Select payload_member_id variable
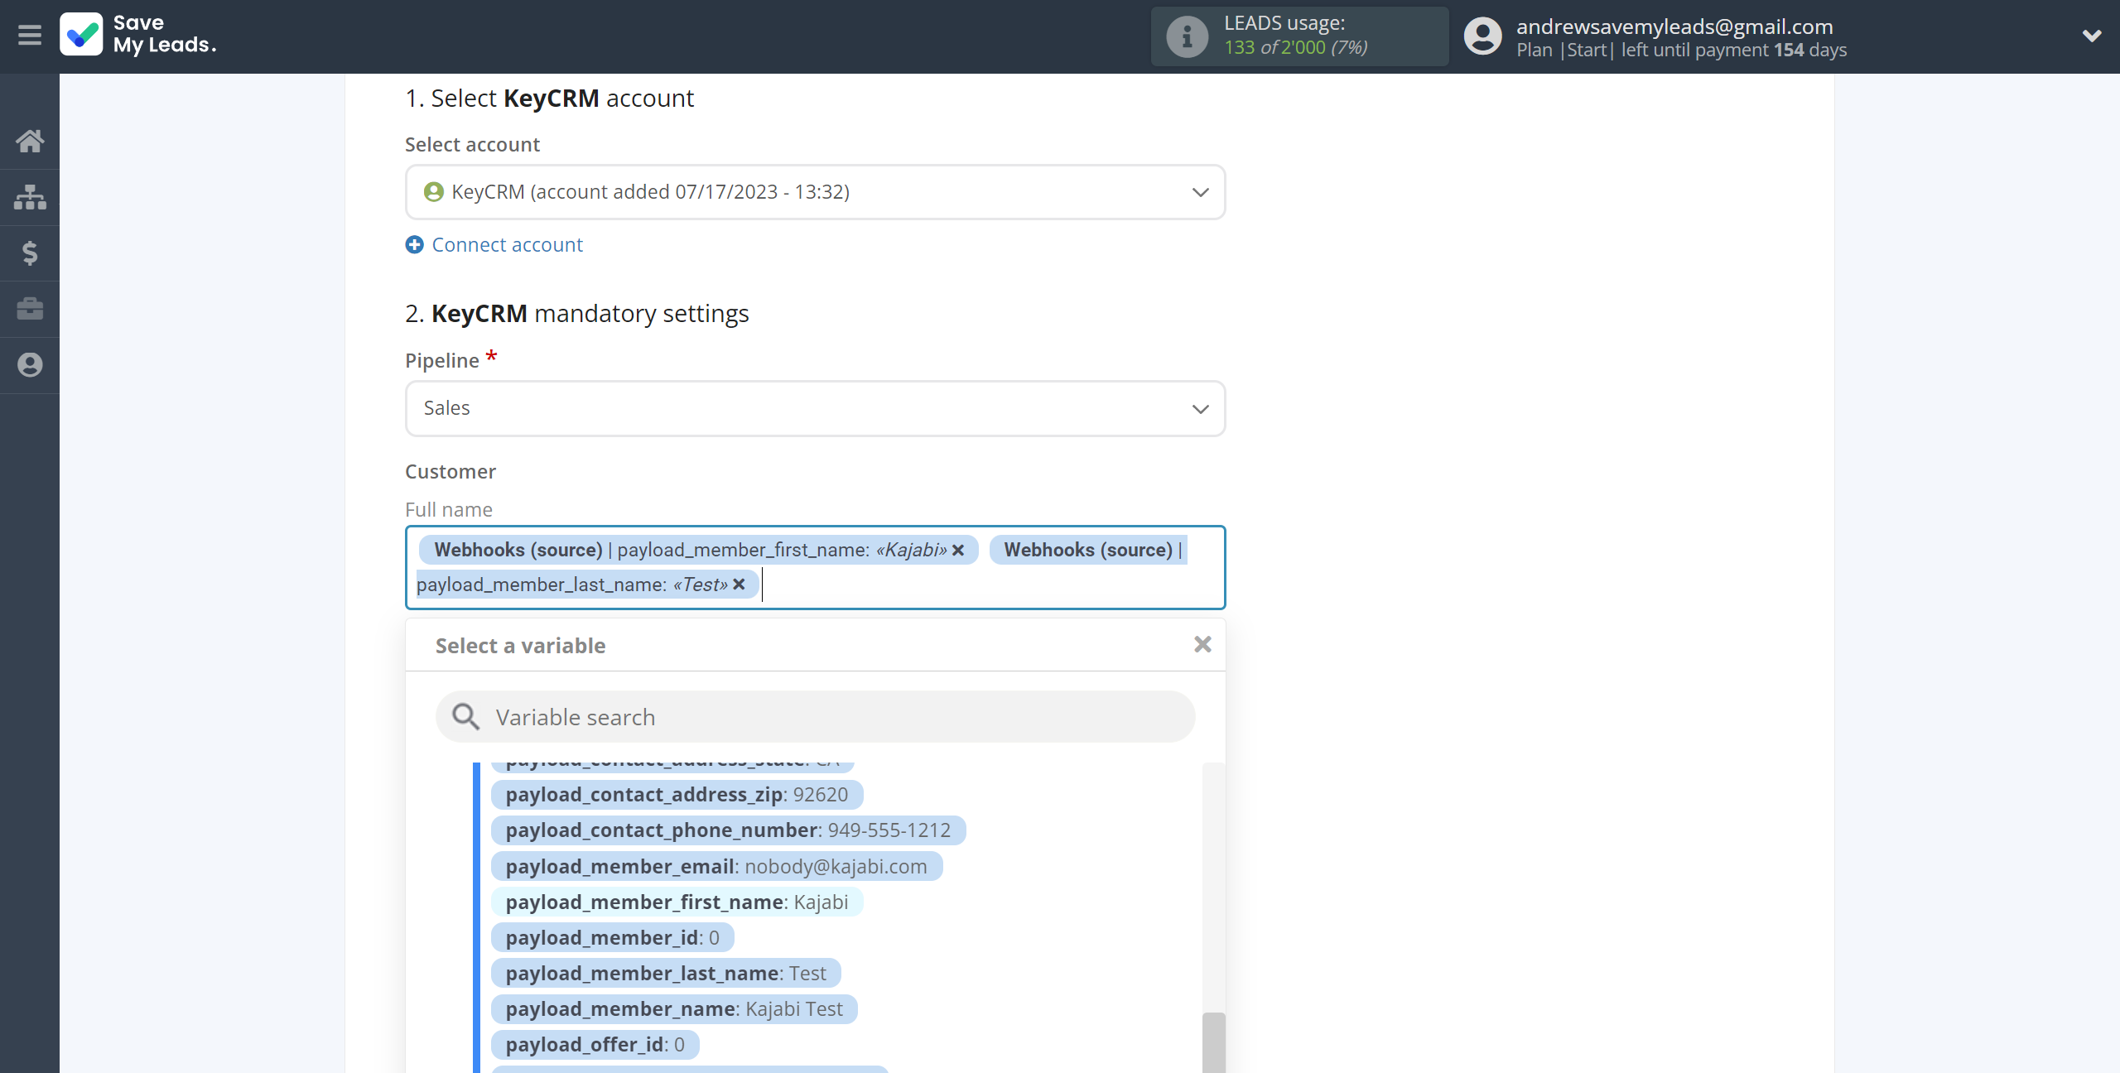This screenshot has width=2120, height=1073. click(612, 938)
